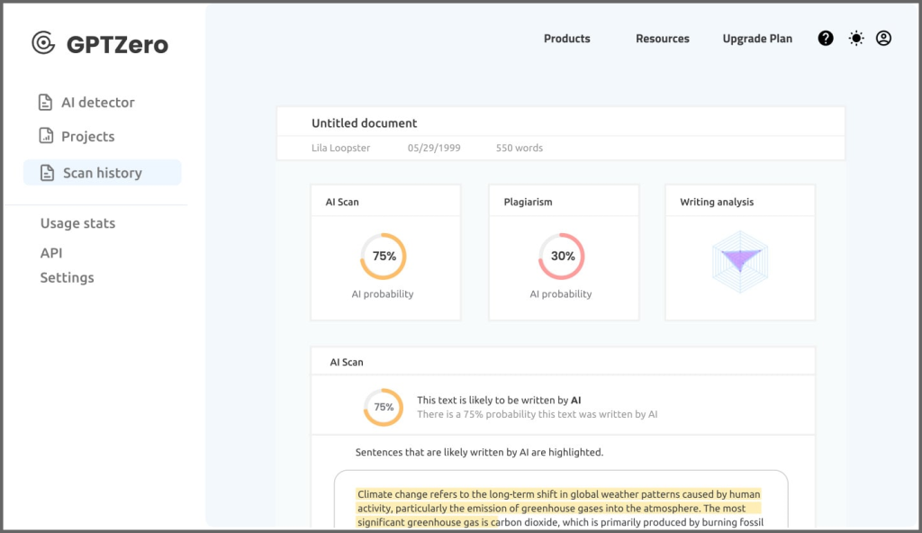922x533 pixels.
Task: Open Usage stats in sidebar
Action: click(77, 223)
